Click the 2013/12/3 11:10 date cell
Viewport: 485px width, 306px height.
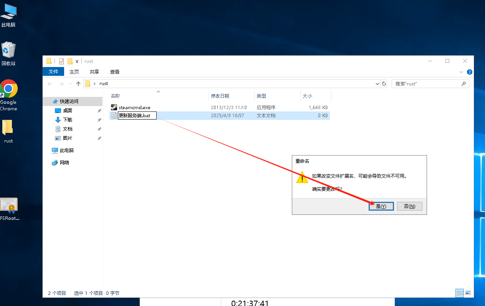[x=229, y=108]
